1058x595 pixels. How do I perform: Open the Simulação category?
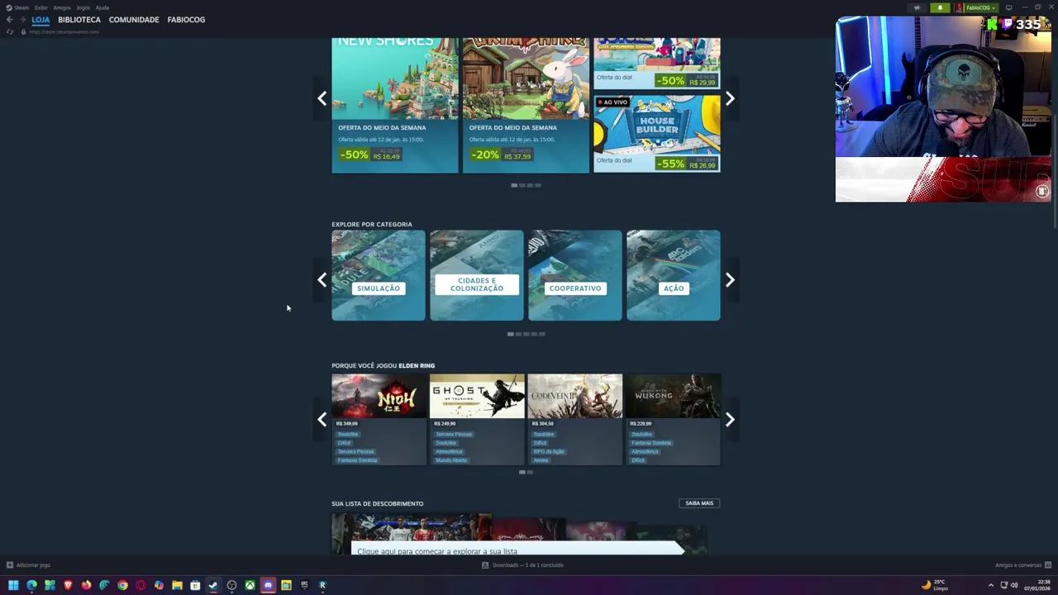[x=379, y=275]
